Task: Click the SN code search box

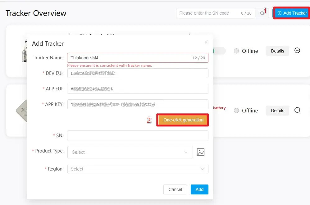Action: [208, 13]
